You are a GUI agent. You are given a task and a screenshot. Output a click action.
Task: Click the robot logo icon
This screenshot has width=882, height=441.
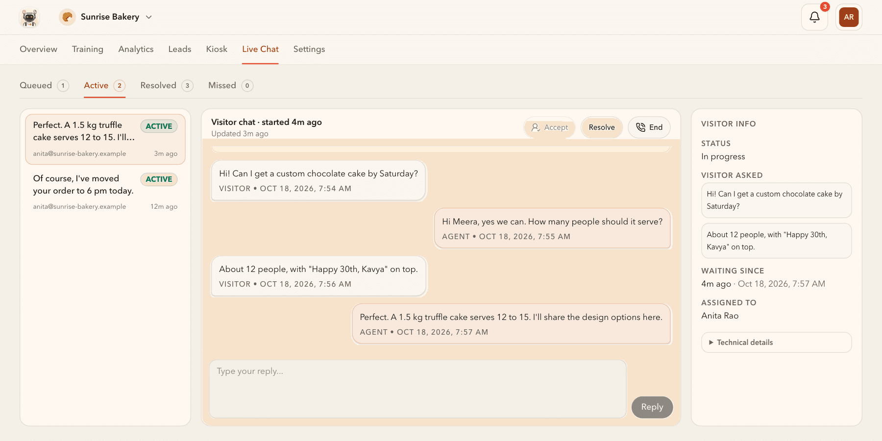tap(29, 17)
